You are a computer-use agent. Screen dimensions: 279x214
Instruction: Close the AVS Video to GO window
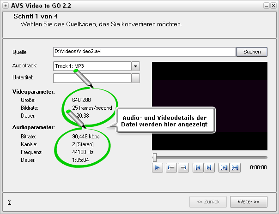click(273, 6)
